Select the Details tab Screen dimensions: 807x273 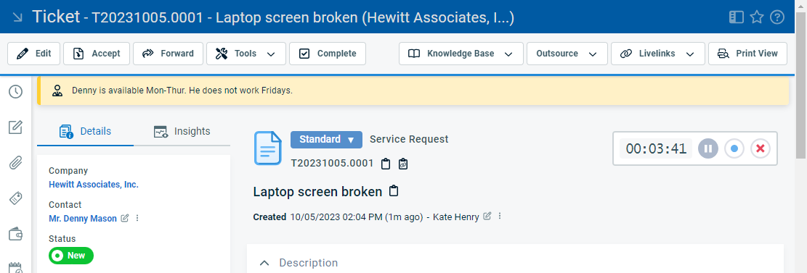86,131
